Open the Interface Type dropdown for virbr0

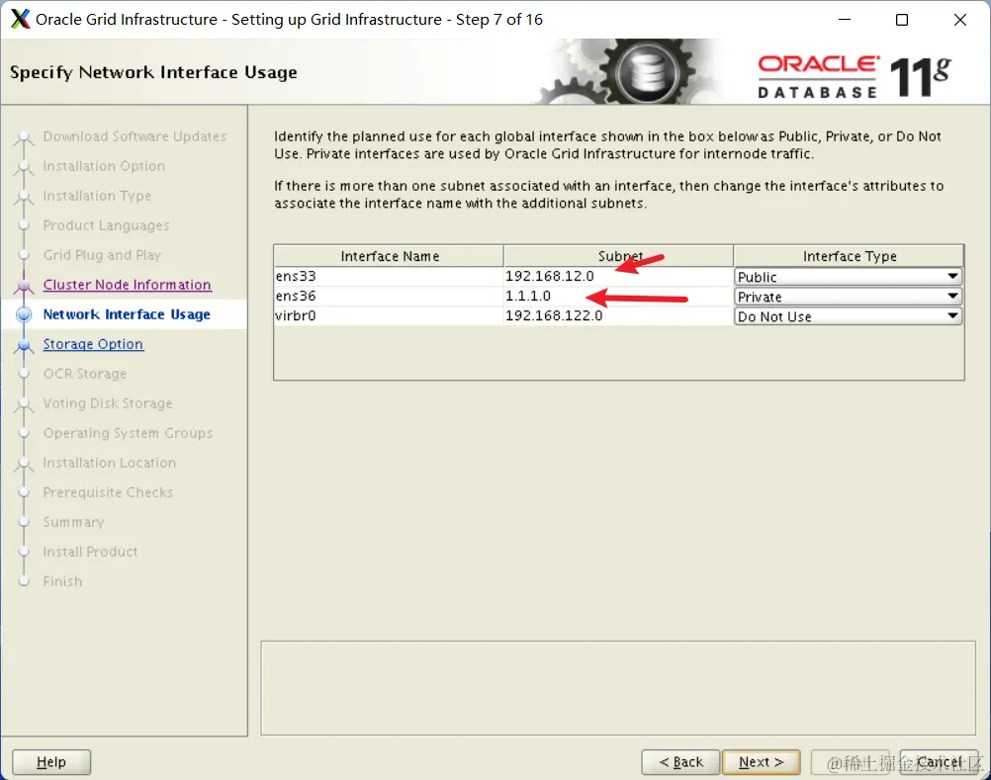tap(849, 315)
